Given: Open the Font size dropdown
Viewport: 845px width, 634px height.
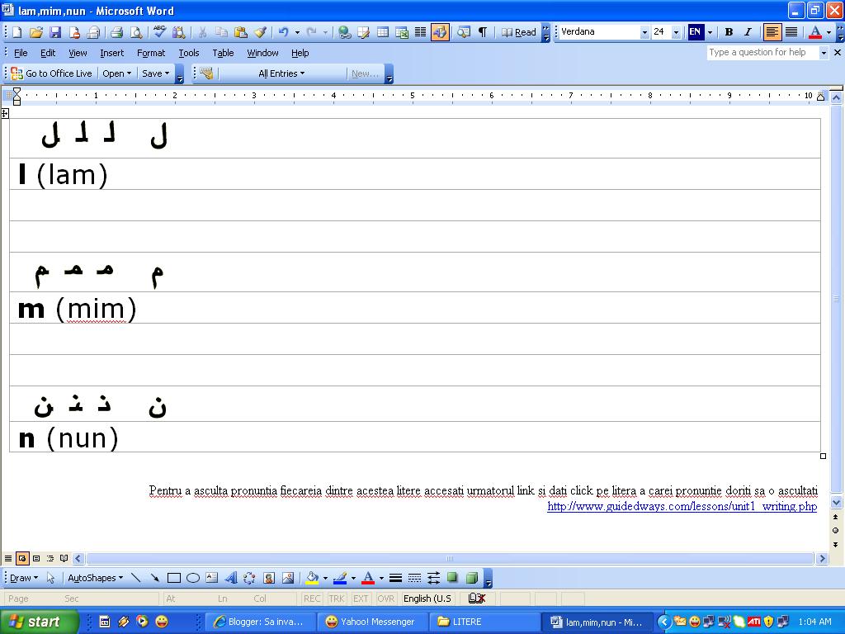Looking at the screenshot, I should (x=676, y=32).
